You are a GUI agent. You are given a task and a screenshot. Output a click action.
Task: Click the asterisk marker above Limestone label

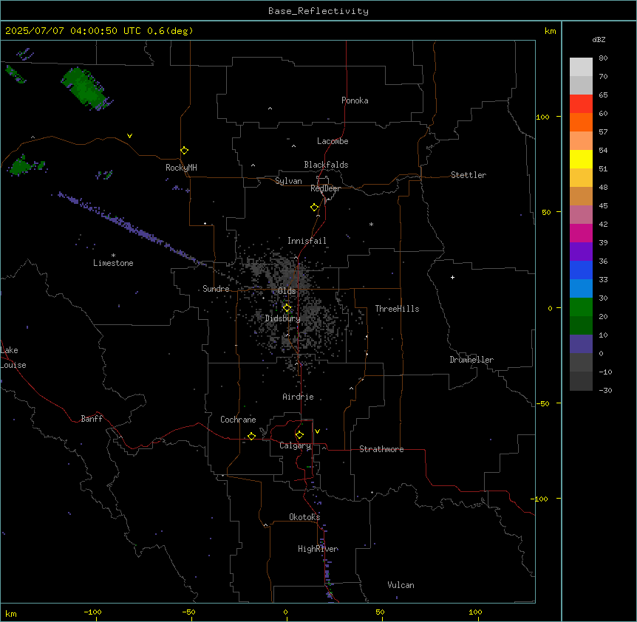point(113,255)
